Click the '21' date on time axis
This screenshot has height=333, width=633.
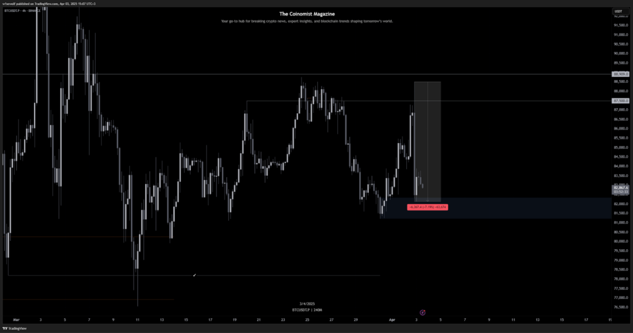coord(259,320)
